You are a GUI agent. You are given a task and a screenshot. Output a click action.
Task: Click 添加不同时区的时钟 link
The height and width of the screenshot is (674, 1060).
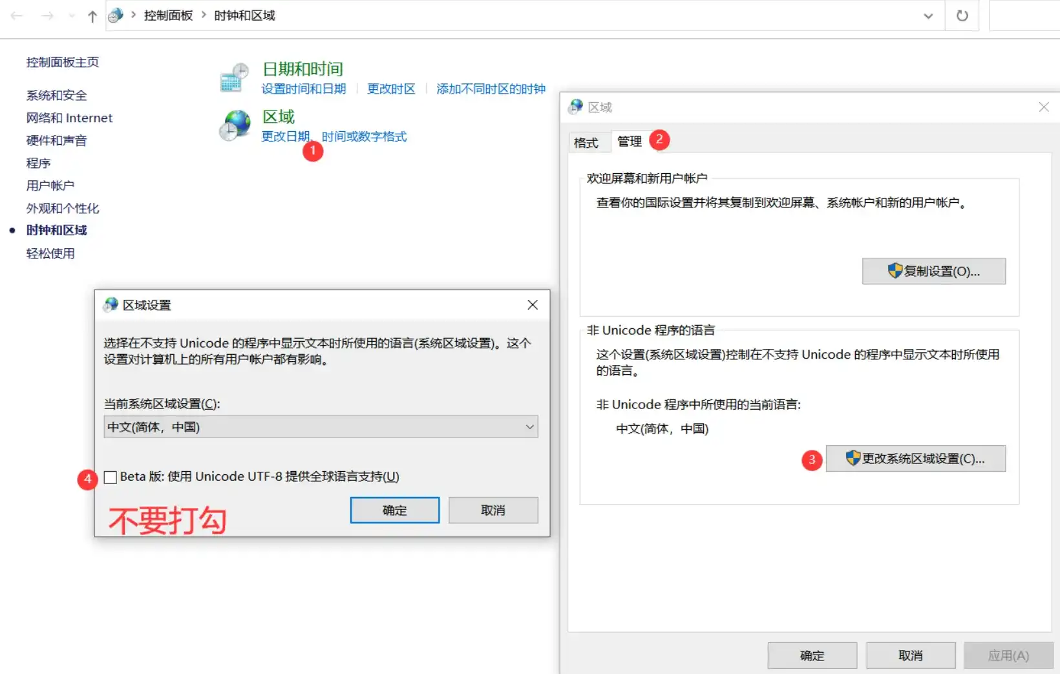click(x=491, y=89)
